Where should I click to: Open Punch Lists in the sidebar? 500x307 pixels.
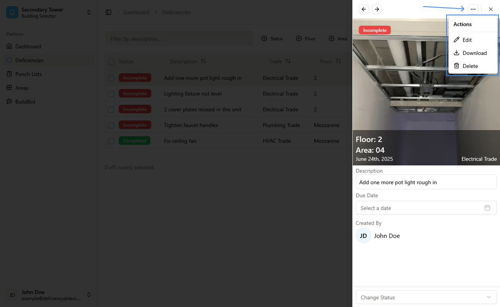click(x=49, y=74)
